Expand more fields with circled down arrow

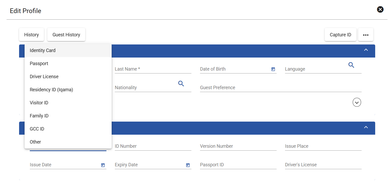357,102
